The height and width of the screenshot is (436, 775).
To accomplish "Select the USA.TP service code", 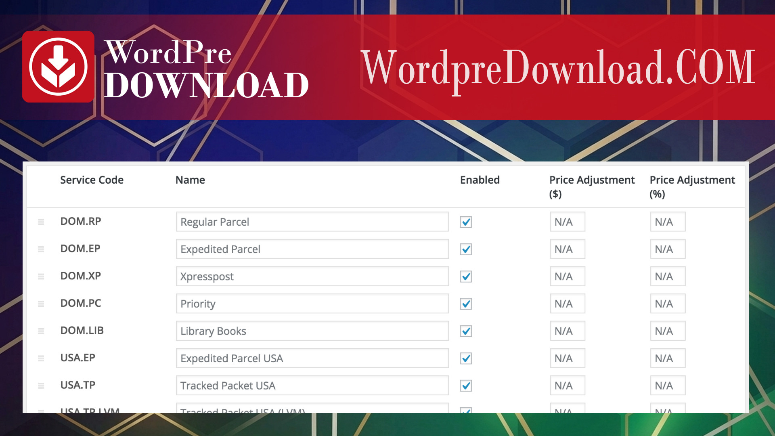I will click(78, 385).
